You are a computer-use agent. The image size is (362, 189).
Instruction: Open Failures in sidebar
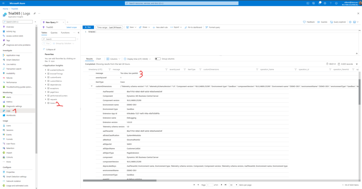pos(10,78)
